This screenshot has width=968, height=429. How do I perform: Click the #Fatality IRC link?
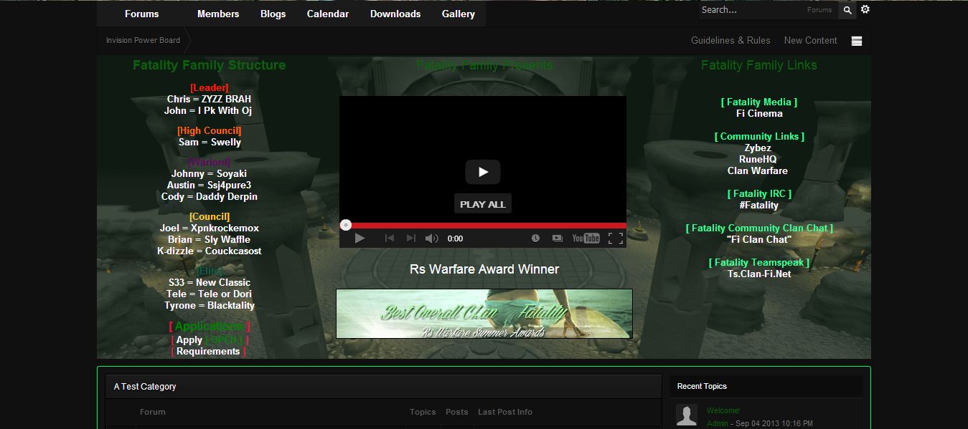758,205
